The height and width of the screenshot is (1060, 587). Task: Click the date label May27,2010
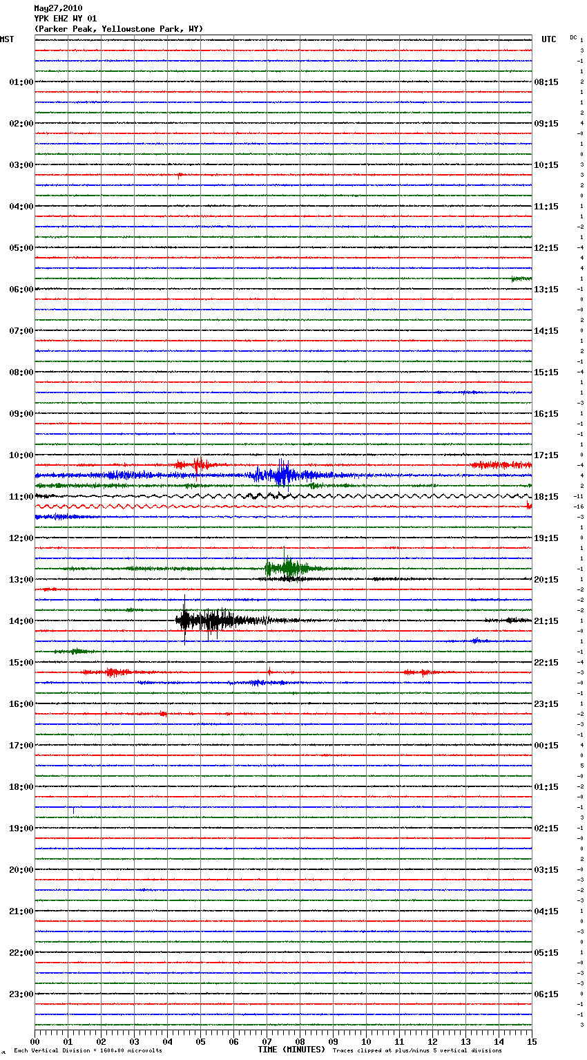tap(58, 8)
